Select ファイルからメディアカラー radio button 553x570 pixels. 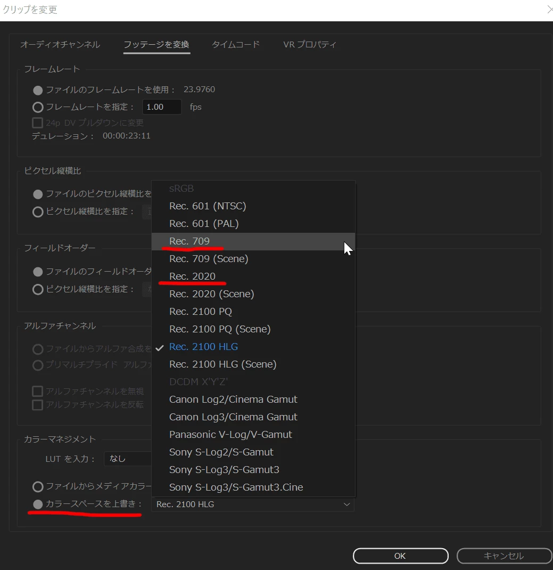(x=38, y=486)
